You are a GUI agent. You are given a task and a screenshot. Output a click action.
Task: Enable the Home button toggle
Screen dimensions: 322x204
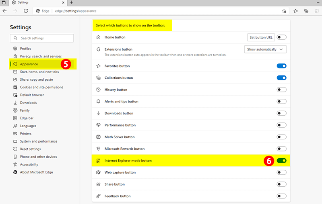pyautogui.click(x=281, y=37)
